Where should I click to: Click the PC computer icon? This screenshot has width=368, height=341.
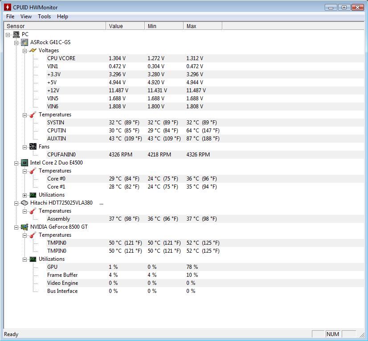(x=16, y=34)
